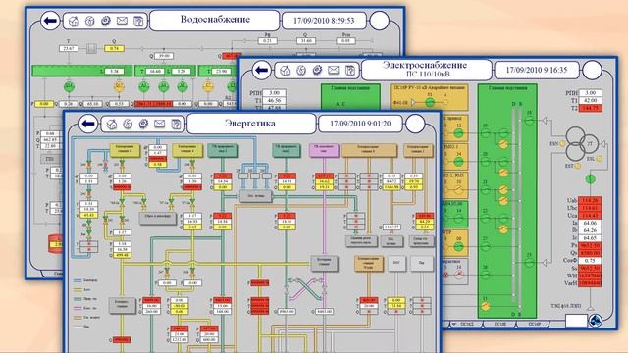
Task: Open gear settings in Водоснабжение toolbar
Action: pyautogui.click(x=106, y=21)
